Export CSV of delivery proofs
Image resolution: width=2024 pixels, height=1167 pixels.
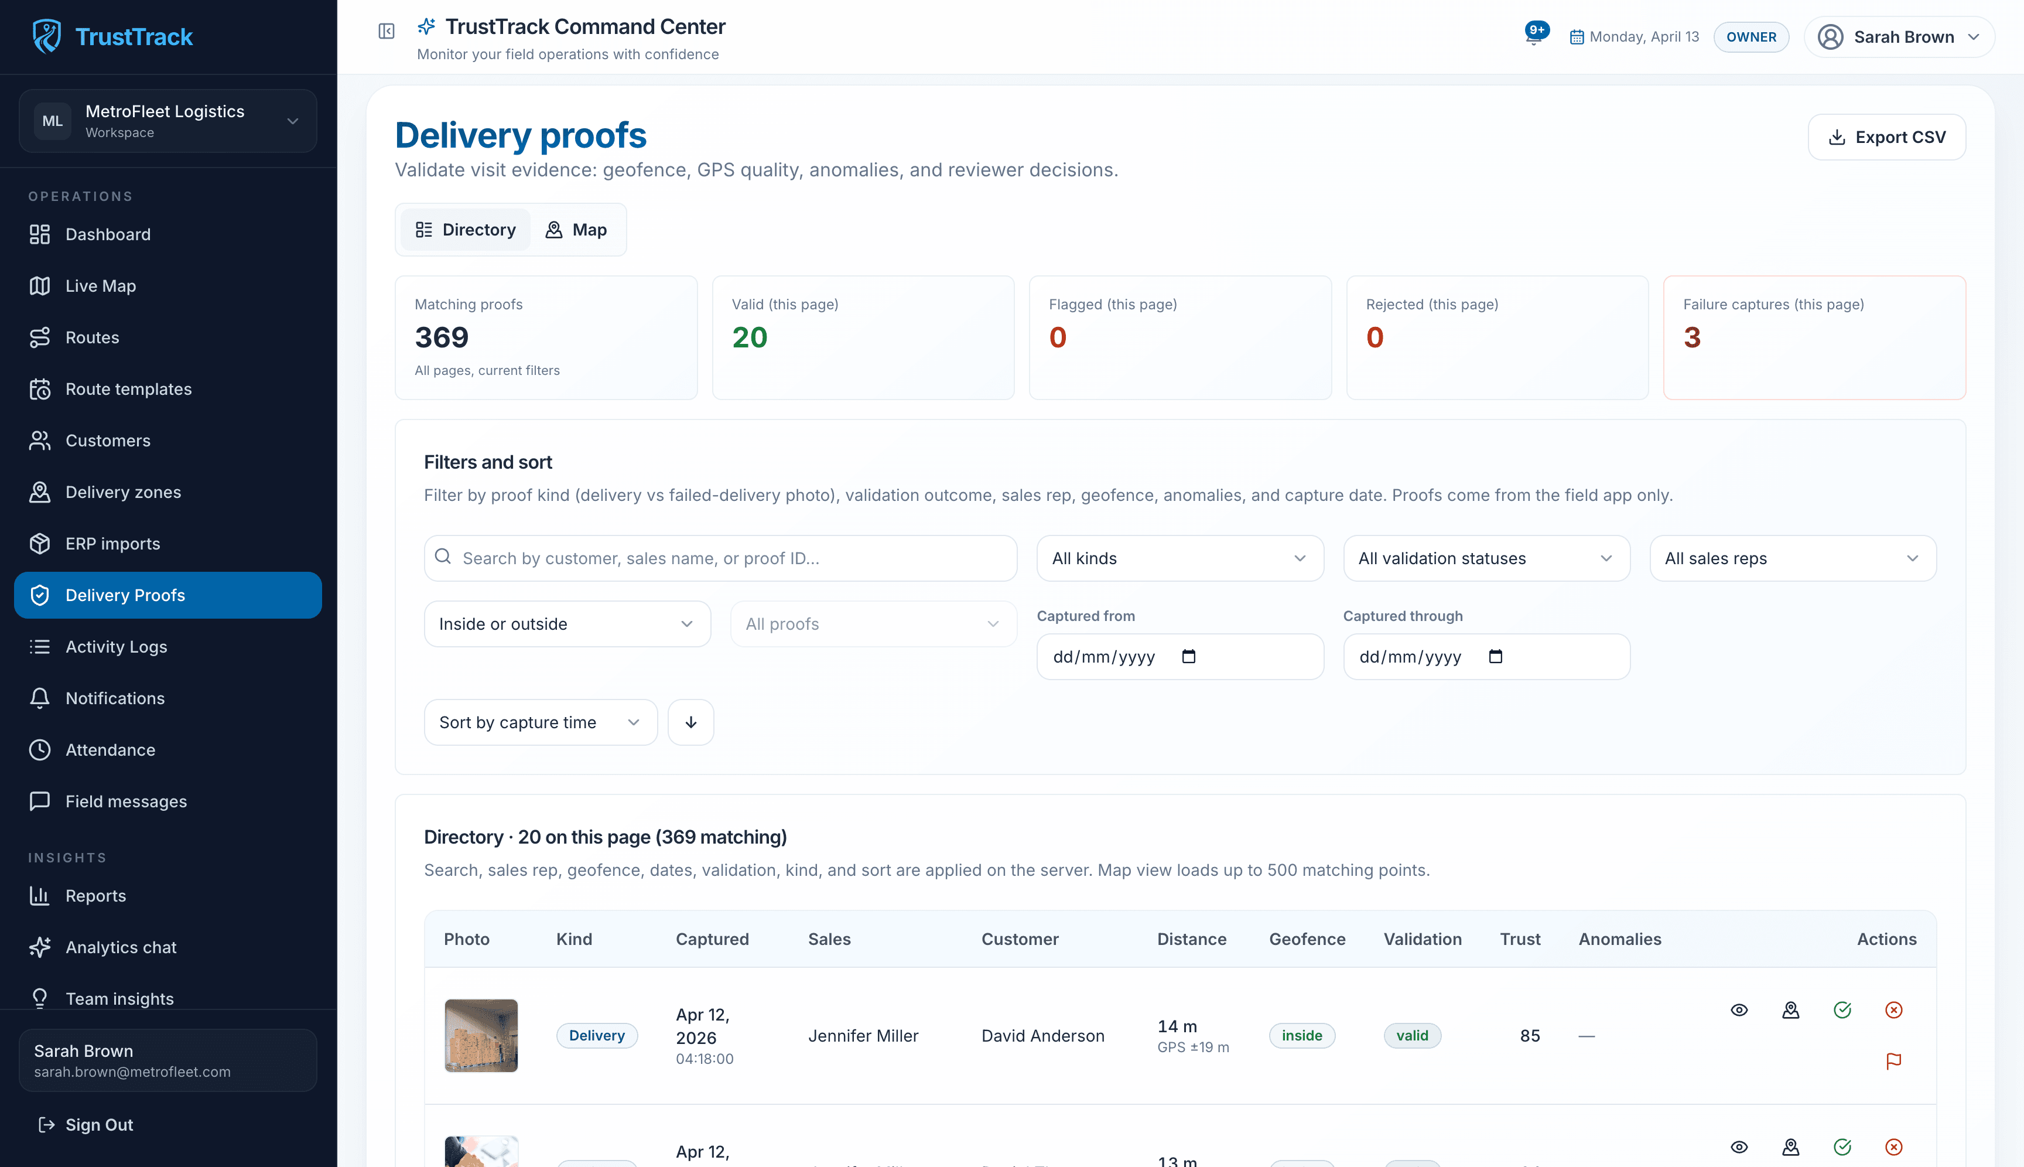(1886, 137)
